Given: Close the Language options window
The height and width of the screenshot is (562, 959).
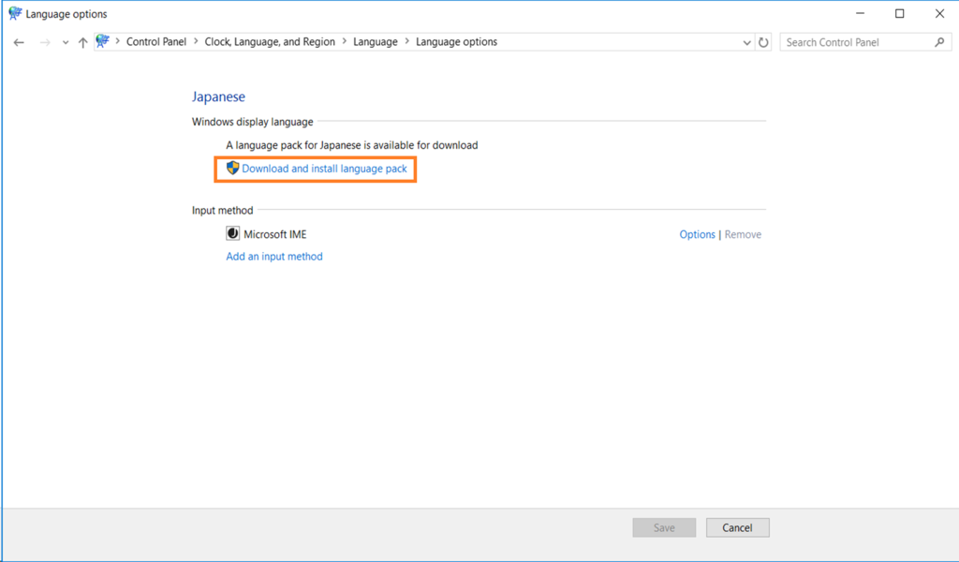Looking at the screenshot, I should pyautogui.click(x=939, y=13).
